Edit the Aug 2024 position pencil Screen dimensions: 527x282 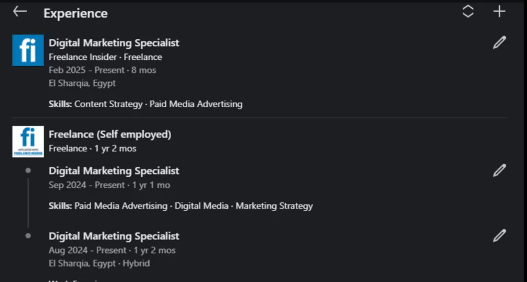pyautogui.click(x=499, y=236)
